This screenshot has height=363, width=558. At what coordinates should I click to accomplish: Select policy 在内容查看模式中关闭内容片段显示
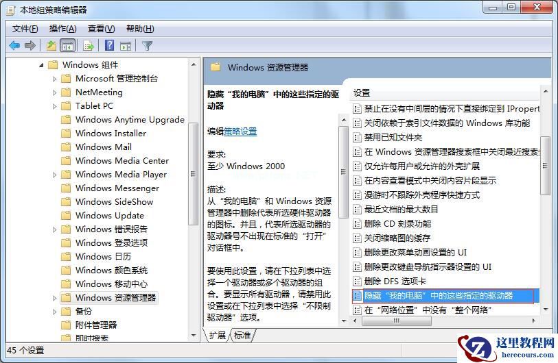tap(430, 180)
